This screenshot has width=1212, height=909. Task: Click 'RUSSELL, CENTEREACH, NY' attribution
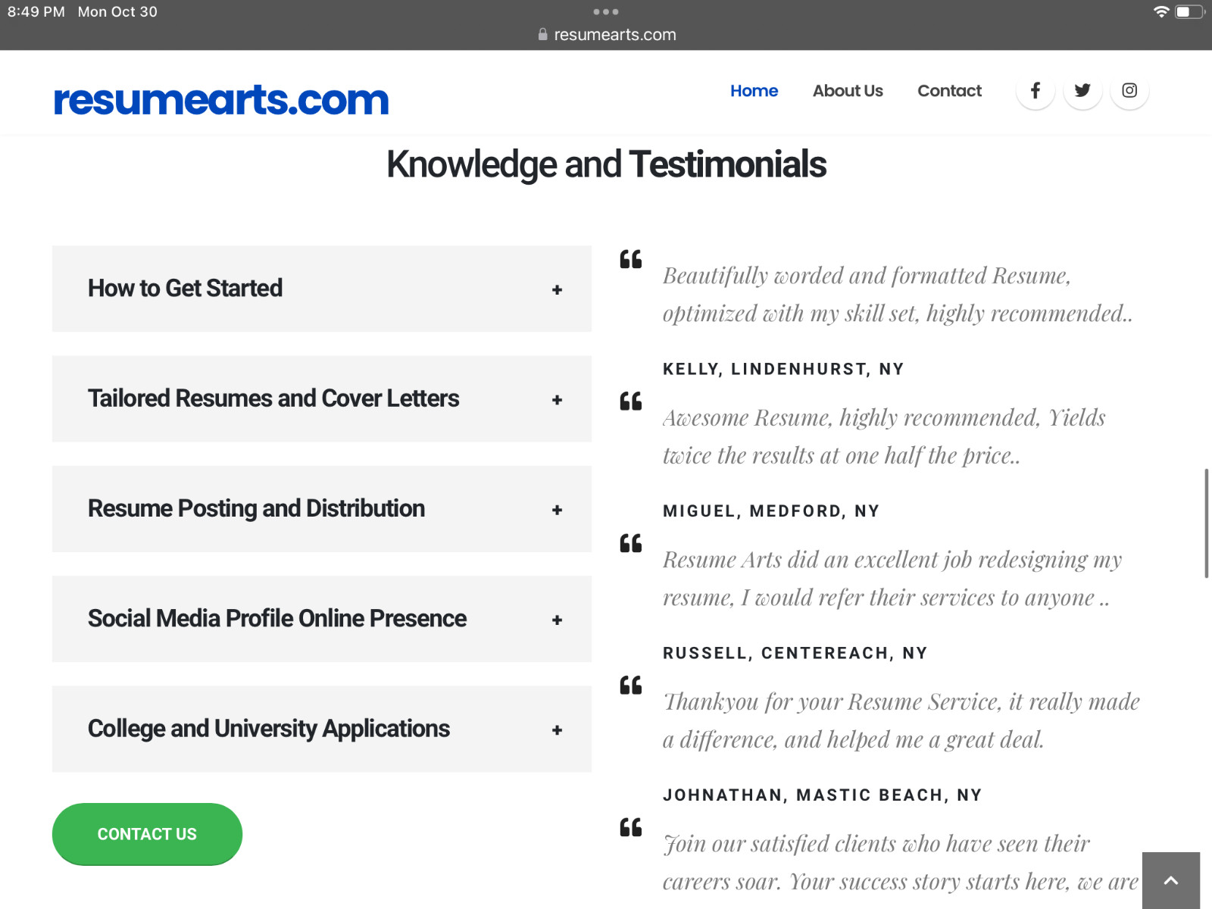(795, 653)
